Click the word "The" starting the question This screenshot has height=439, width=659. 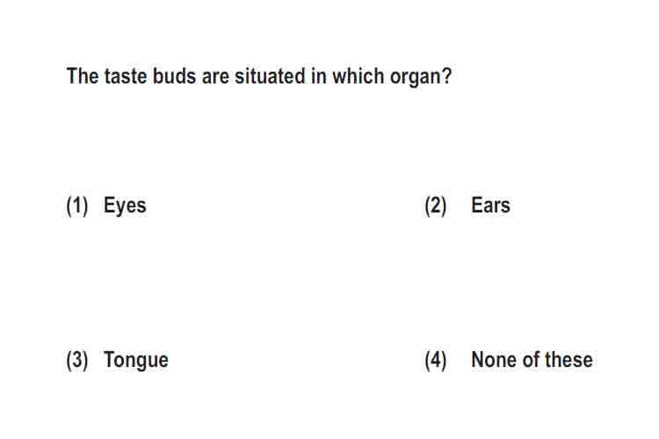click(x=83, y=76)
